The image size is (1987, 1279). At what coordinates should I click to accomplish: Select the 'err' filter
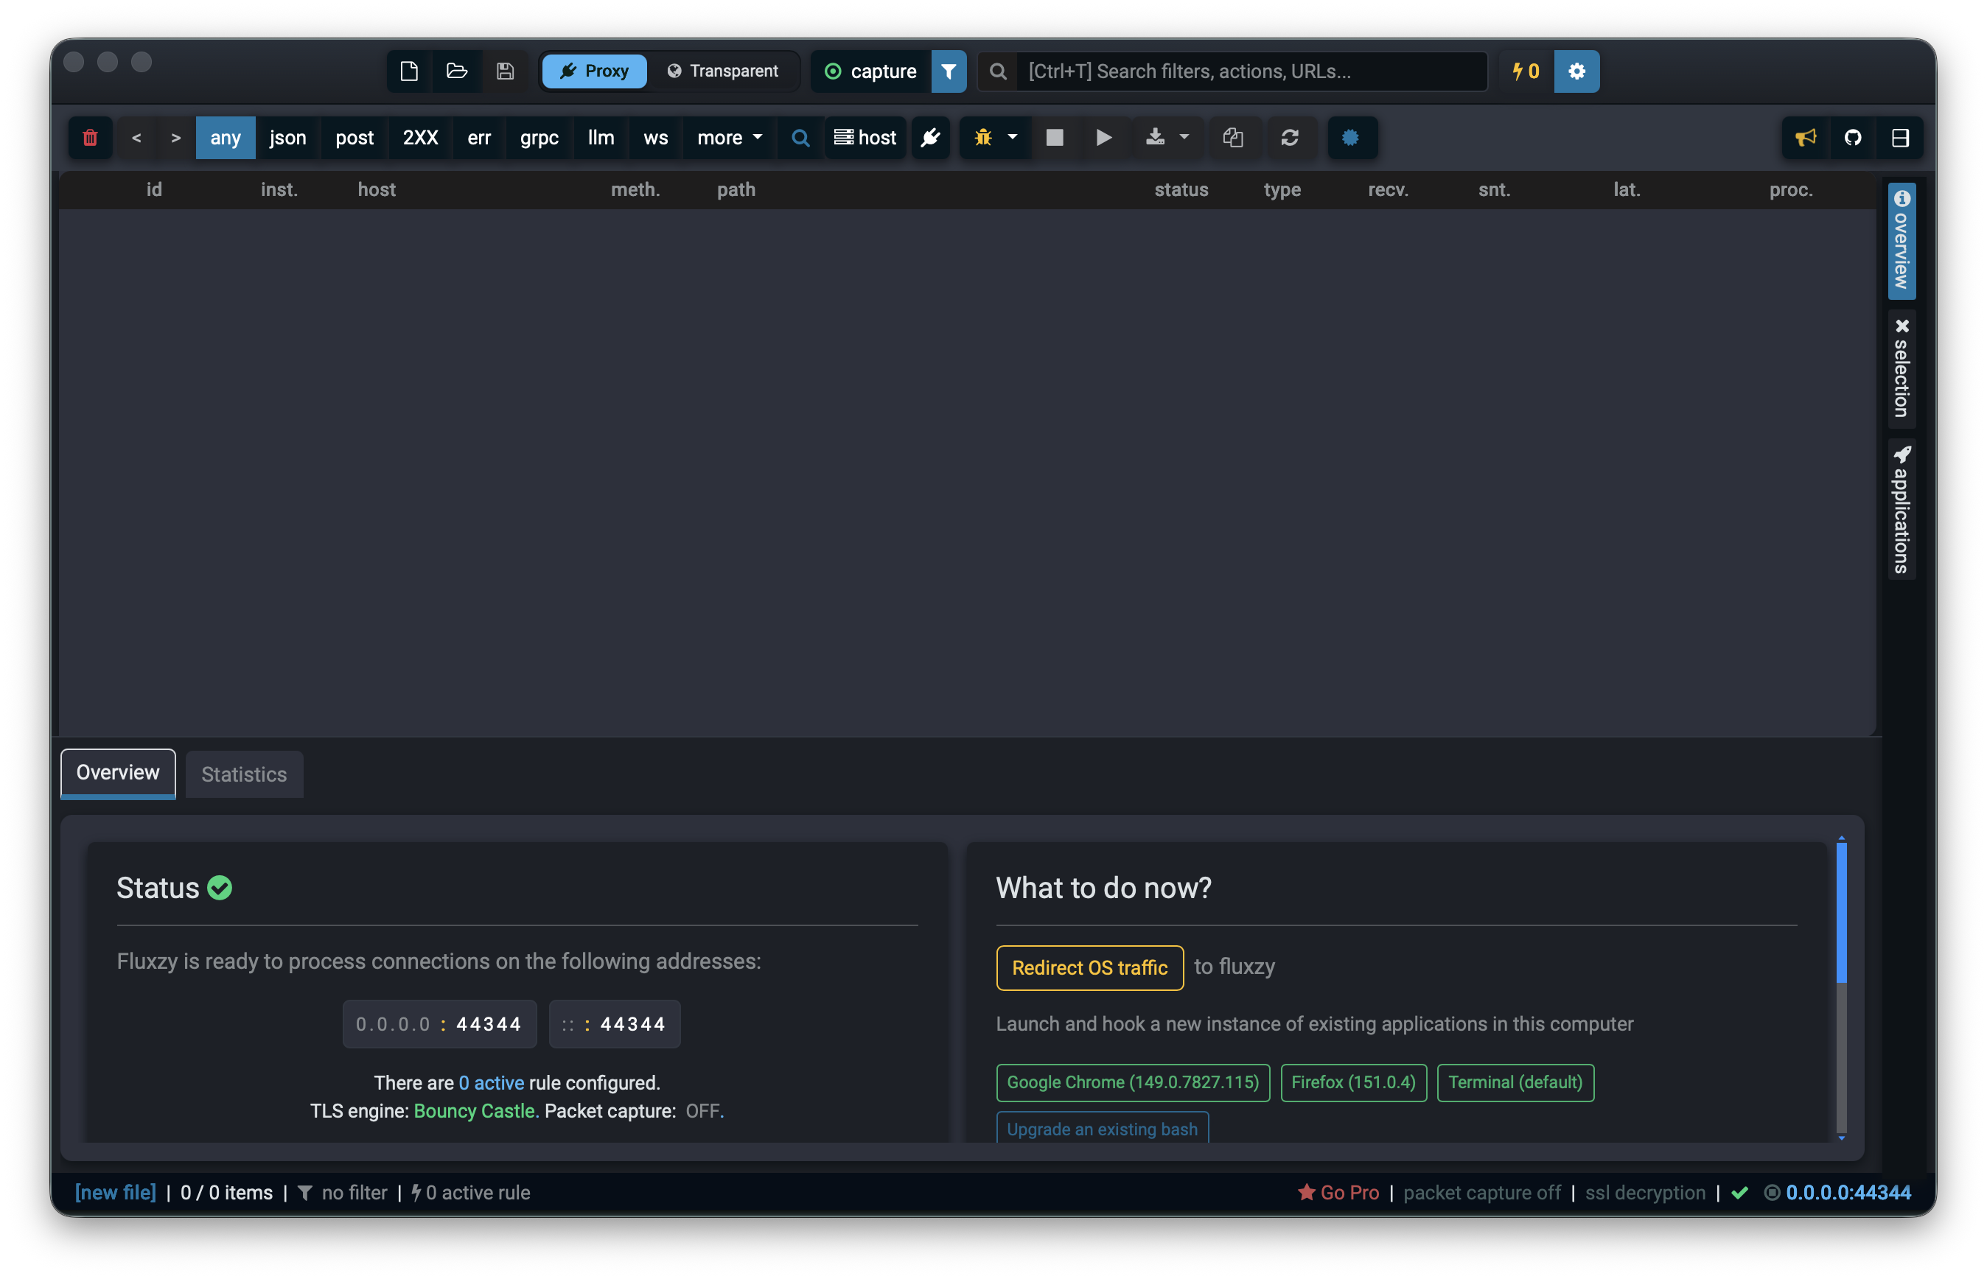click(x=479, y=138)
